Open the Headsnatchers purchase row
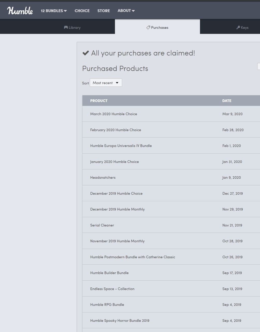This screenshot has width=260, height=332. click(171, 177)
